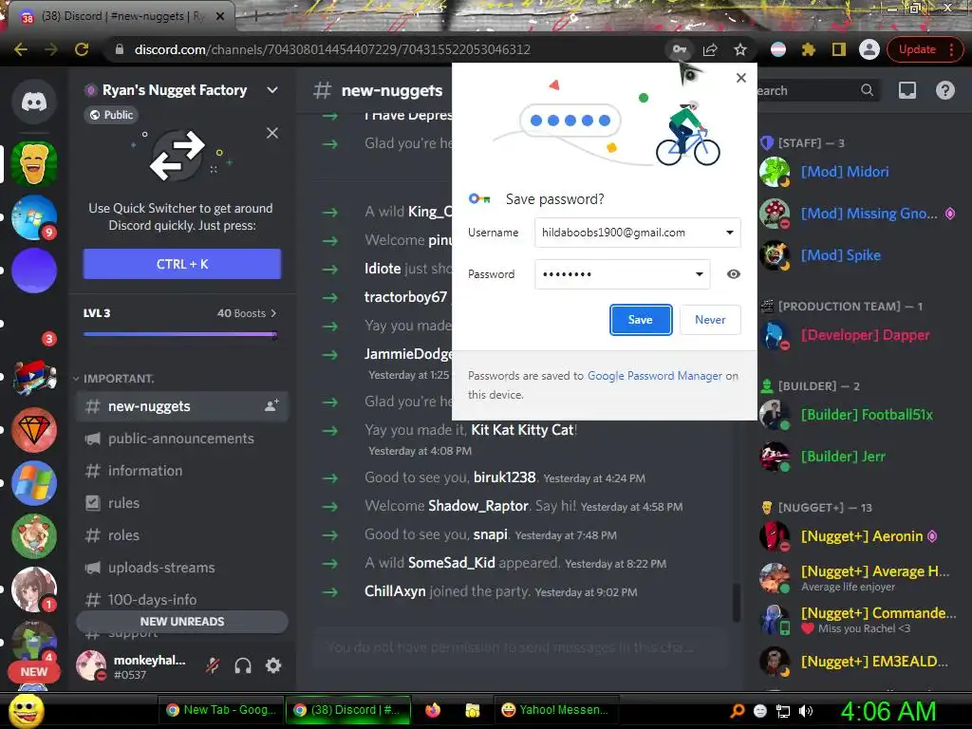Click the share page icon in address bar
972x729 pixels.
(710, 49)
